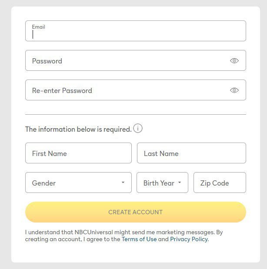This screenshot has width=267, height=269.
Task: Click "The information below is required" text
Action: (78, 129)
